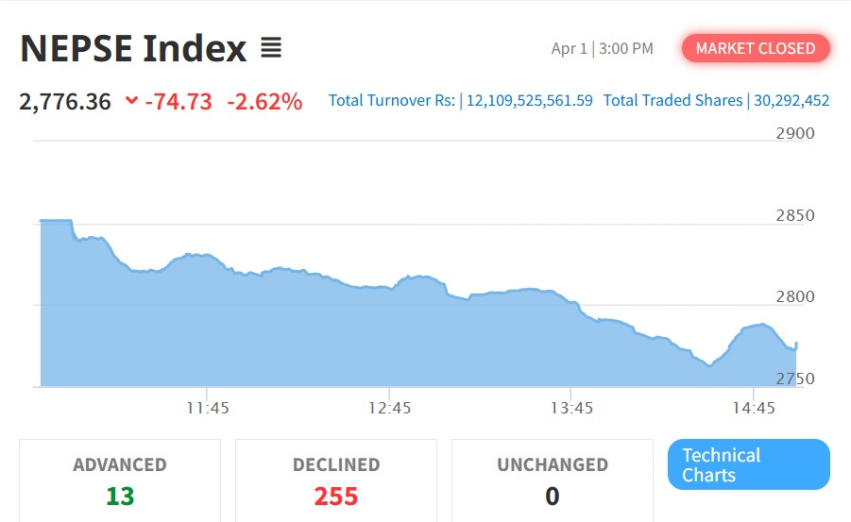
Task: Click the red down arrow indicator
Action: [131, 101]
